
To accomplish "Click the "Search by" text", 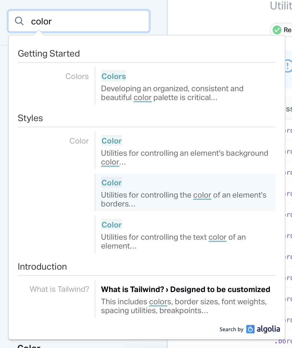I will coord(231,329).
